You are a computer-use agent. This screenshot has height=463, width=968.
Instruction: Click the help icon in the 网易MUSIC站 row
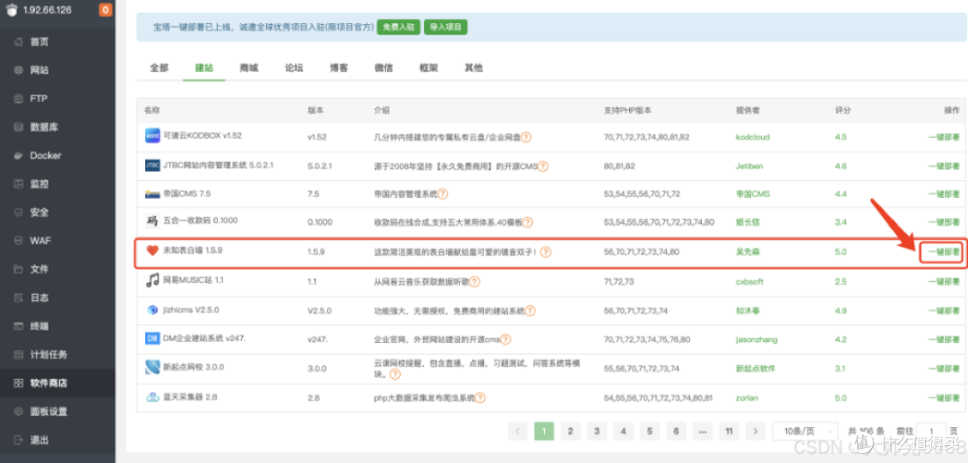coord(474,282)
